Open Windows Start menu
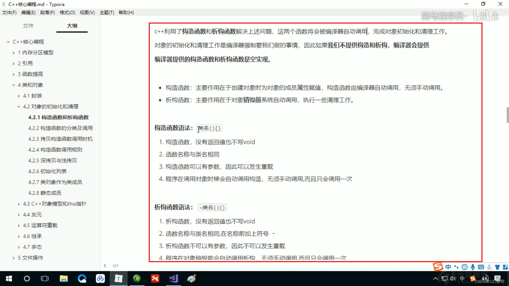 9,279
